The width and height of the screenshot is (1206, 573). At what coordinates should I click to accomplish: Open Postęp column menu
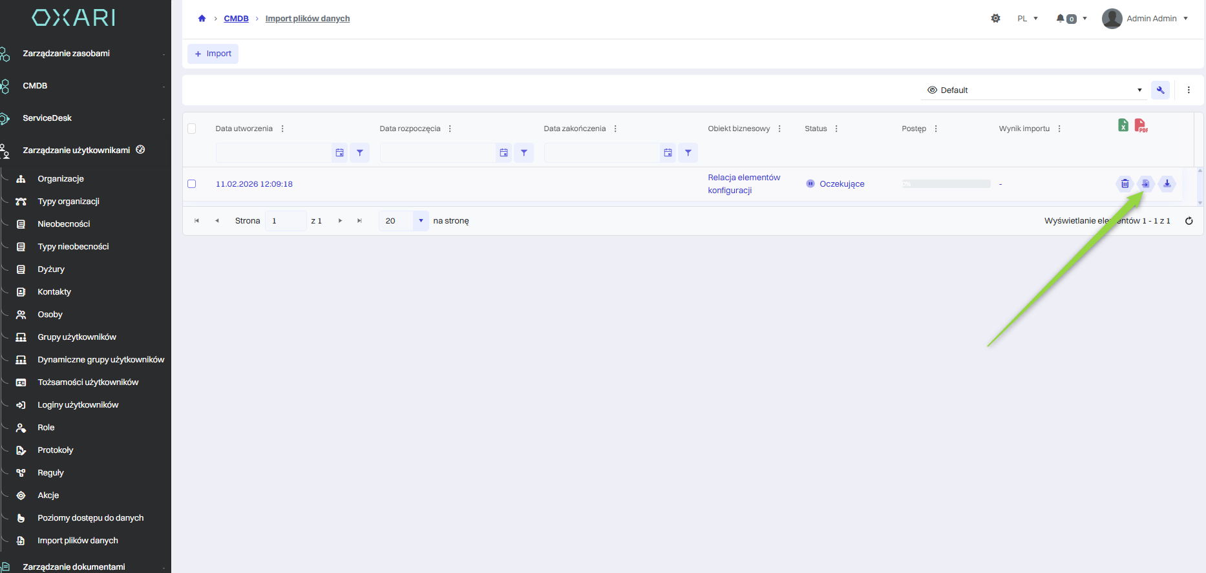point(936,129)
